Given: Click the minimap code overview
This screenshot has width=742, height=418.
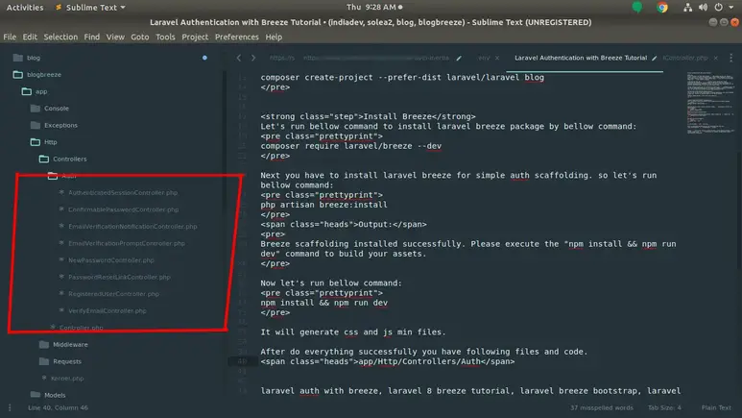Looking at the screenshot, I should click(711, 96).
